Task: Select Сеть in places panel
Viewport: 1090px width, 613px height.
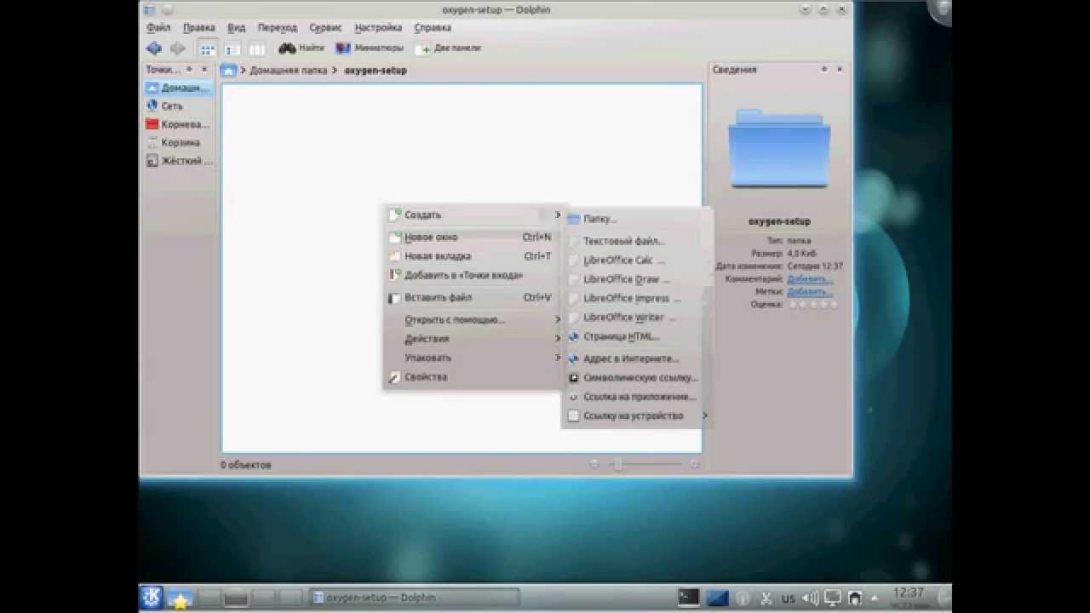Action: point(178,106)
